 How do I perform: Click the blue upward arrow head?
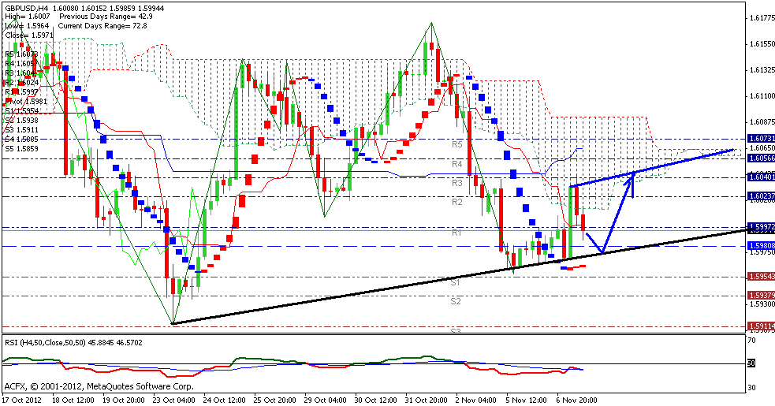tap(632, 177)
